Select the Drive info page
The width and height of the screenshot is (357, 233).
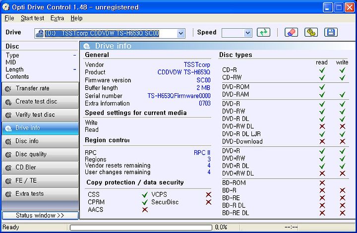40,128
